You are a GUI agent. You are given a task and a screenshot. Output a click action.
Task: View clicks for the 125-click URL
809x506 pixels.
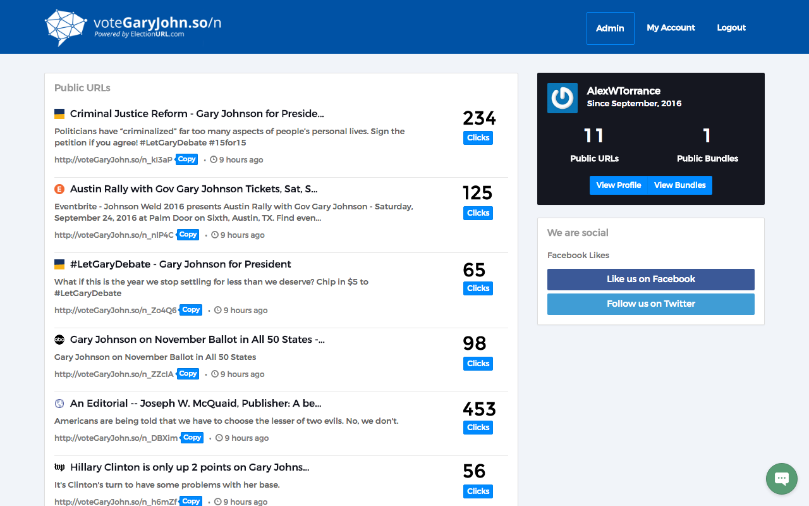point(478,213)
